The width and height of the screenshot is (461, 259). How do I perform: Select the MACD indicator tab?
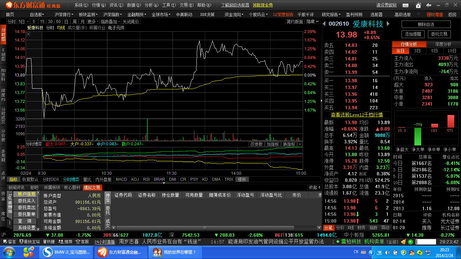click(121, 179)
